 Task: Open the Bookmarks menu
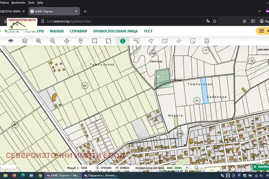[18, 3]
